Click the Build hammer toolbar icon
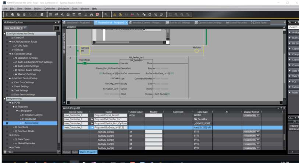Screen dimensions: 299x163 click(62, 14)
